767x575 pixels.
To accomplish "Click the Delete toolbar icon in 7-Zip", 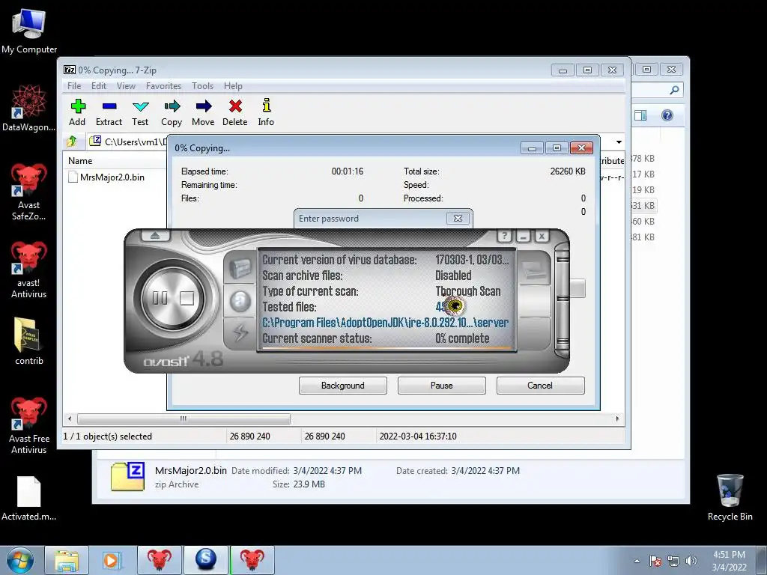I will point(234,112).
